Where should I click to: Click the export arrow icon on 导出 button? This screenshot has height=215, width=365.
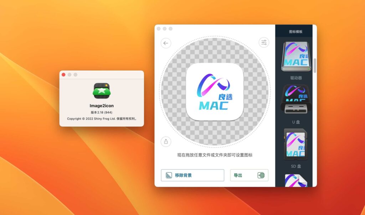[261, 175]
